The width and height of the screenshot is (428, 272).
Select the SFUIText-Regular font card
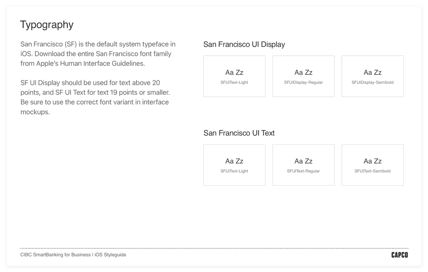tap(303, 165)
